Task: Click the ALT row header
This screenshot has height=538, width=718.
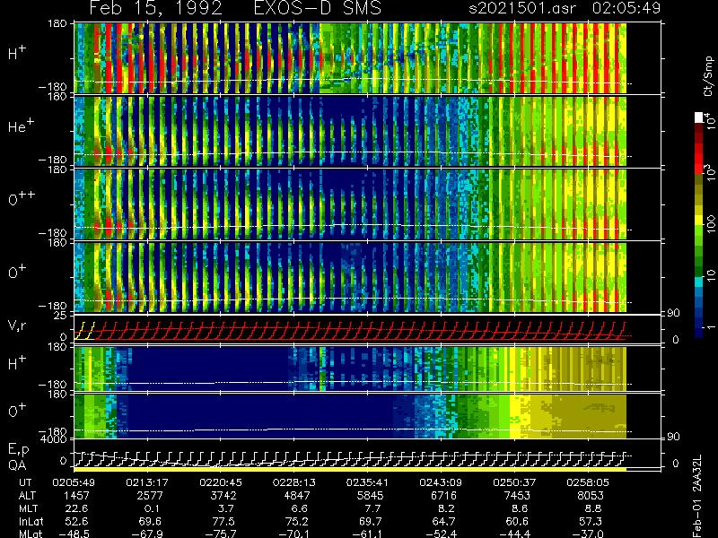Action: point(27,496)
